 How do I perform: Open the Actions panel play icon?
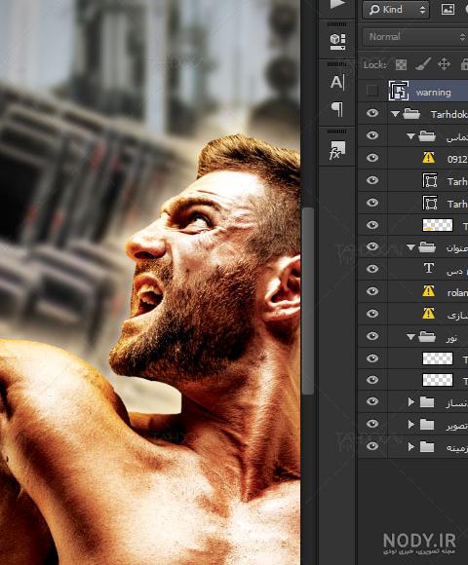[x=338, y=4]
